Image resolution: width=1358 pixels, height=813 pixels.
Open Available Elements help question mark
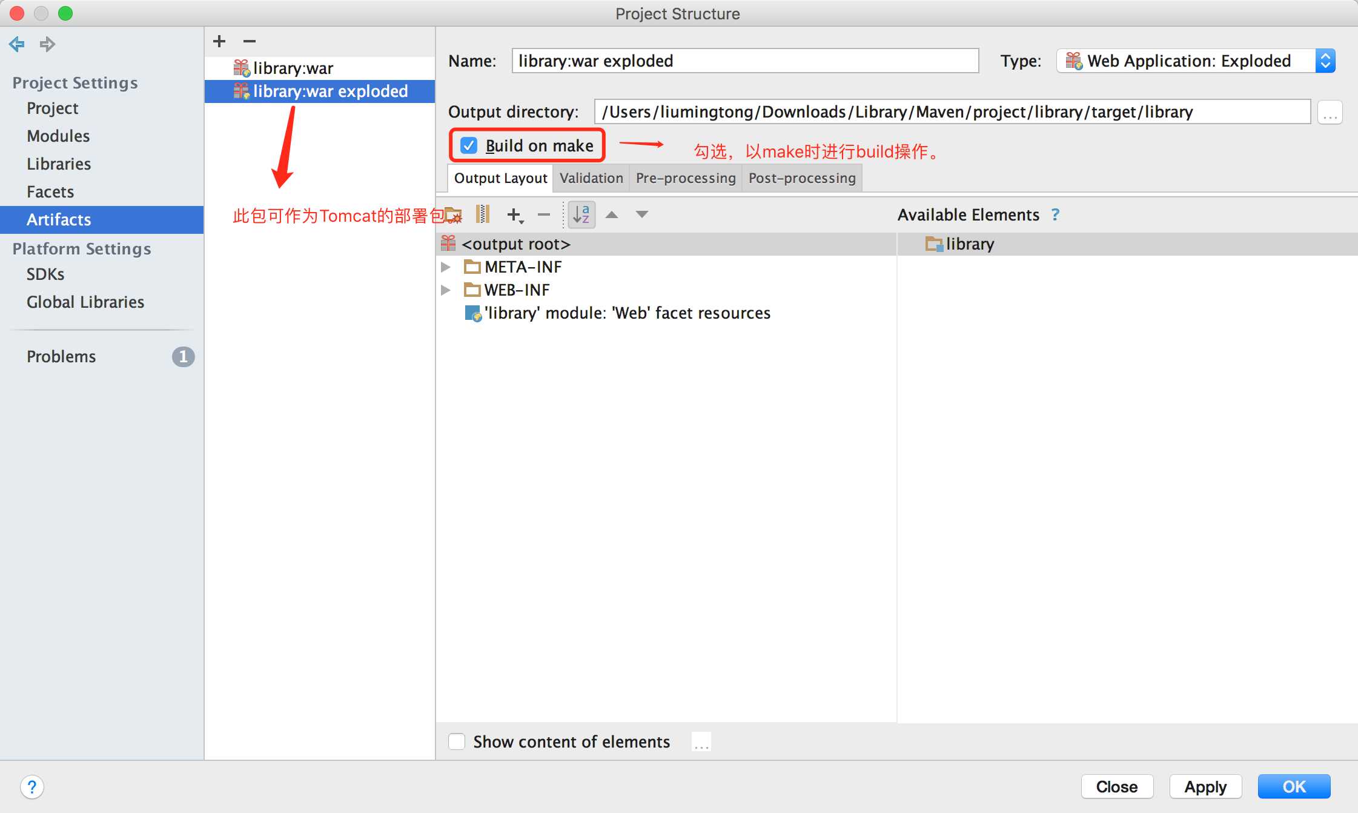(1056, 214)
